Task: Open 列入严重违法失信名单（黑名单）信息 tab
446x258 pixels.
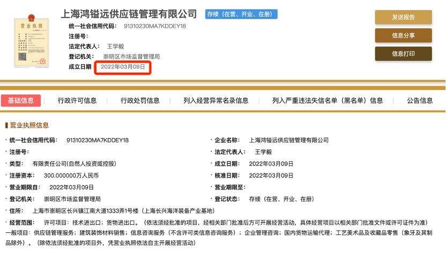Action: (x=328, y=100)
